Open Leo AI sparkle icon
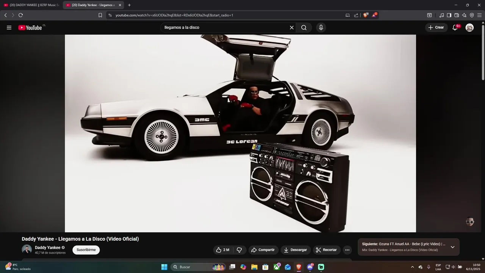Viewport: 485px width, 273px height. (x=464, y=15)
